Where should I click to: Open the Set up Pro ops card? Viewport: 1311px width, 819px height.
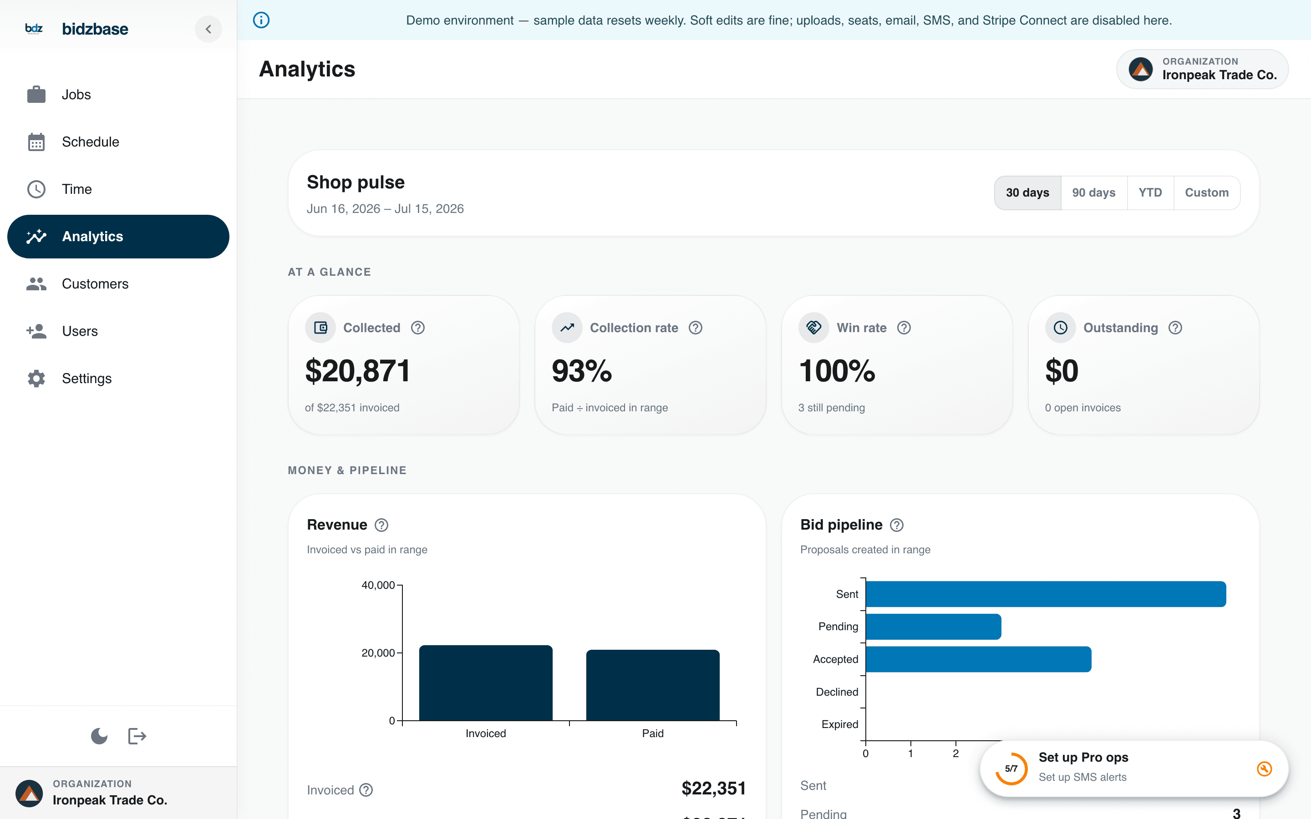1134,768
